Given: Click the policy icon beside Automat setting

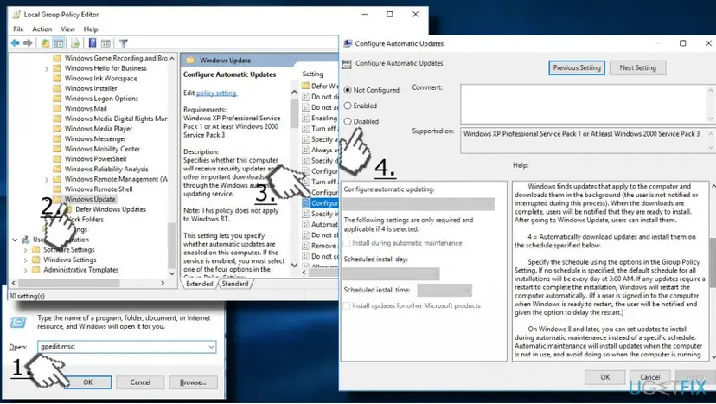Looking at the screenshot, I should click(x=305, y=224).
